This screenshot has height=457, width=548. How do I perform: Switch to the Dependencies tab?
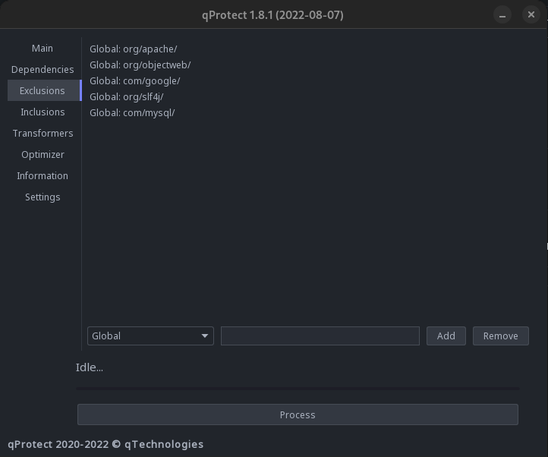43,69
